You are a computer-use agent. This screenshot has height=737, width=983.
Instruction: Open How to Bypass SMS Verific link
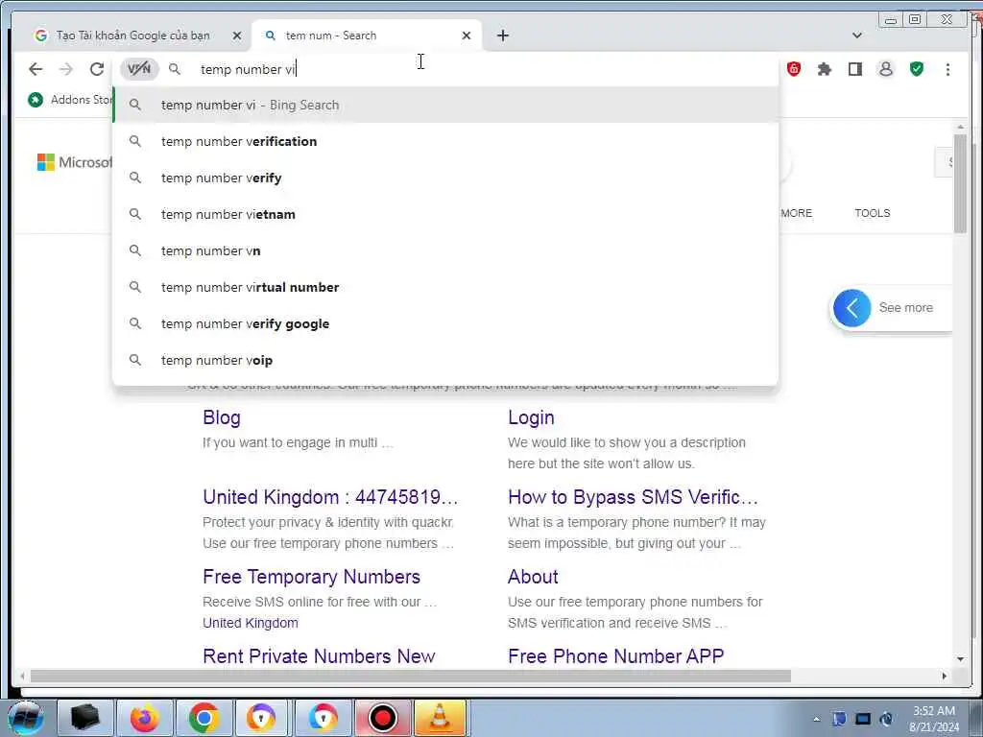click(634, 497)
